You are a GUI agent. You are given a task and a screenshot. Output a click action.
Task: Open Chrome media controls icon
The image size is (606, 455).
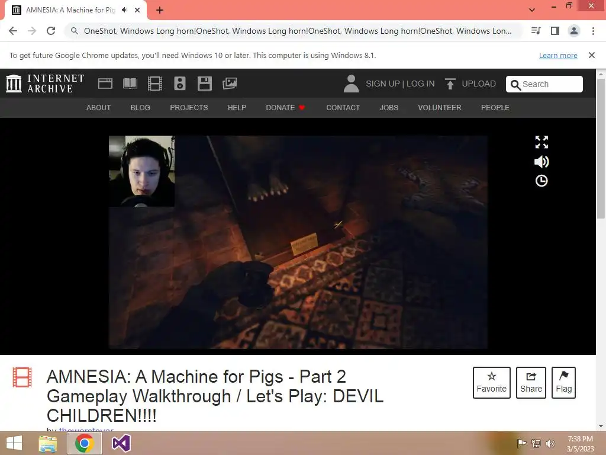click(x=536, y=31)
